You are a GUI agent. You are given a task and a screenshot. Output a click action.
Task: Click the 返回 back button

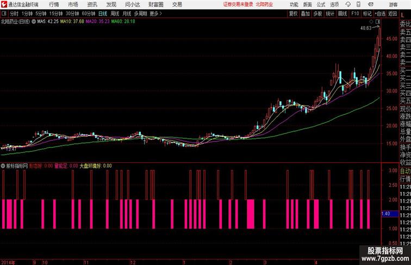(x=393, y=14)
